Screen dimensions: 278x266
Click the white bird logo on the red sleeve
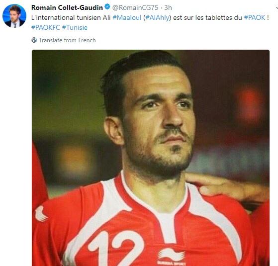(41, 214)
